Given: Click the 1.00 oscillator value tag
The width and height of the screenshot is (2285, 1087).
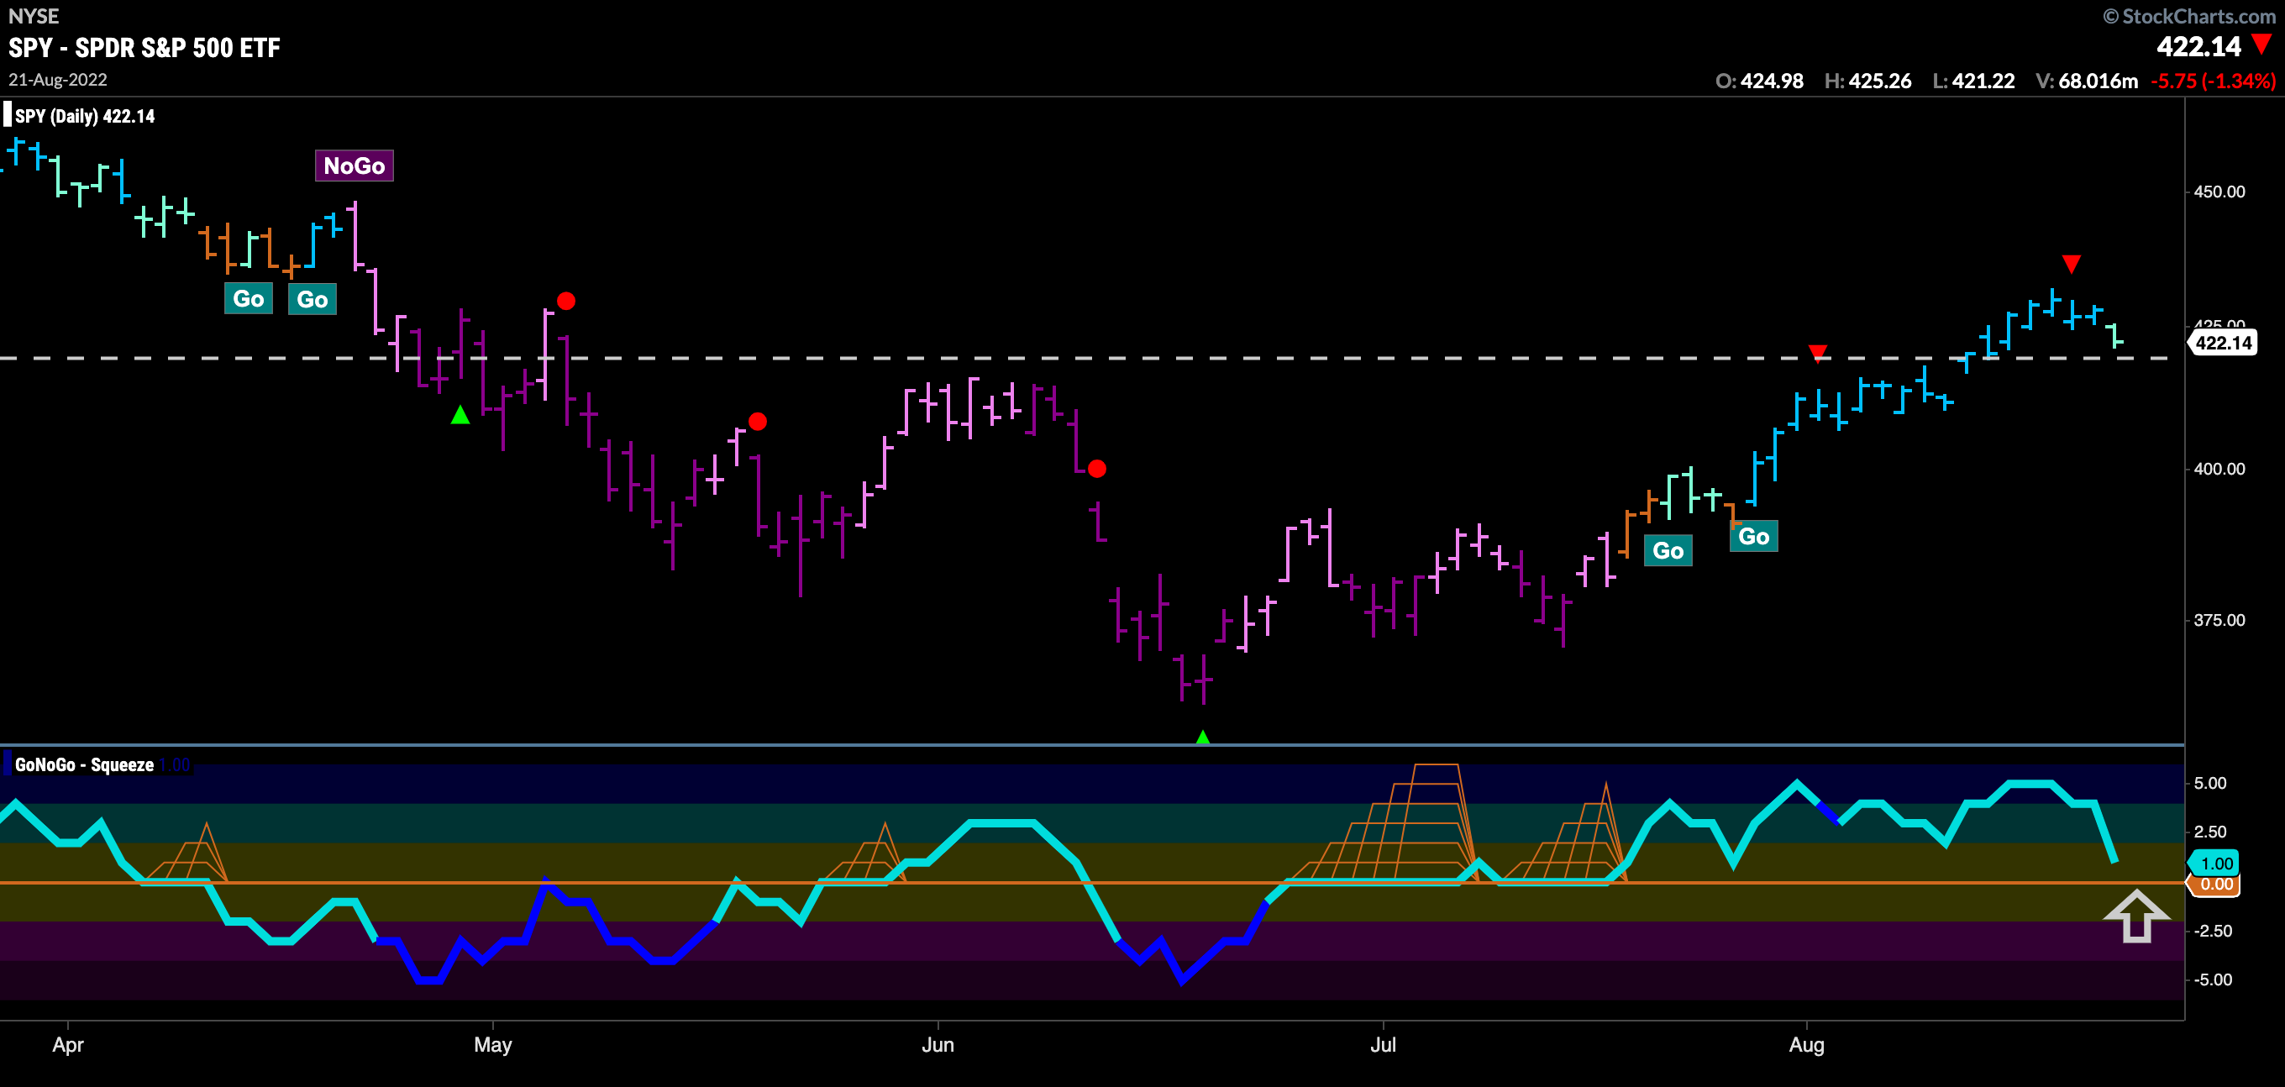Looking at the screenshot, I should click(2215, 864).
